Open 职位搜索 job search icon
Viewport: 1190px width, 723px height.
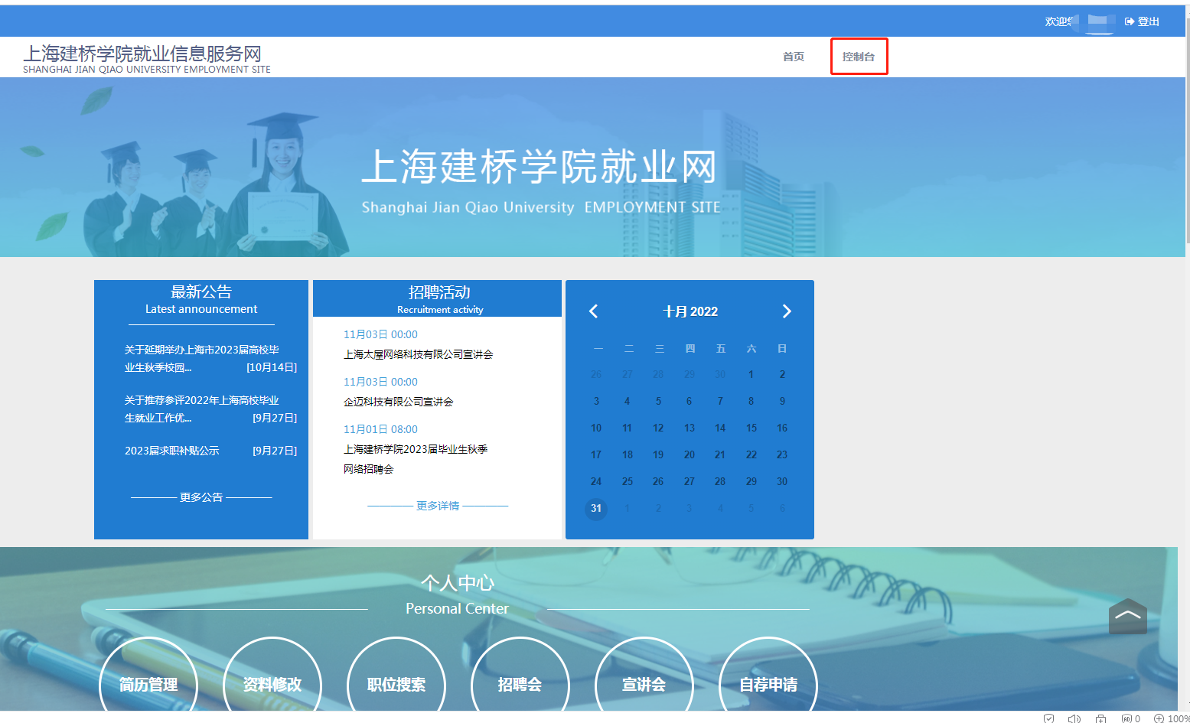[x=396, y=685]
